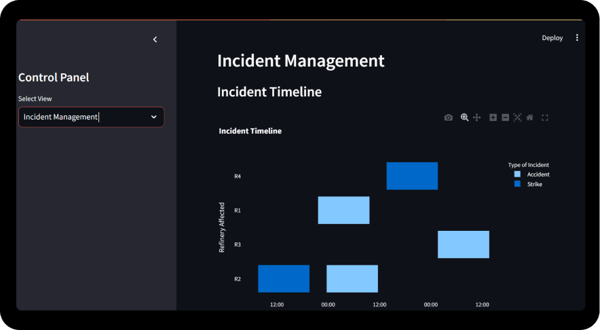
Task: Select the Zoom magnifier tool in chart toolbar
Action: point(464,117)
